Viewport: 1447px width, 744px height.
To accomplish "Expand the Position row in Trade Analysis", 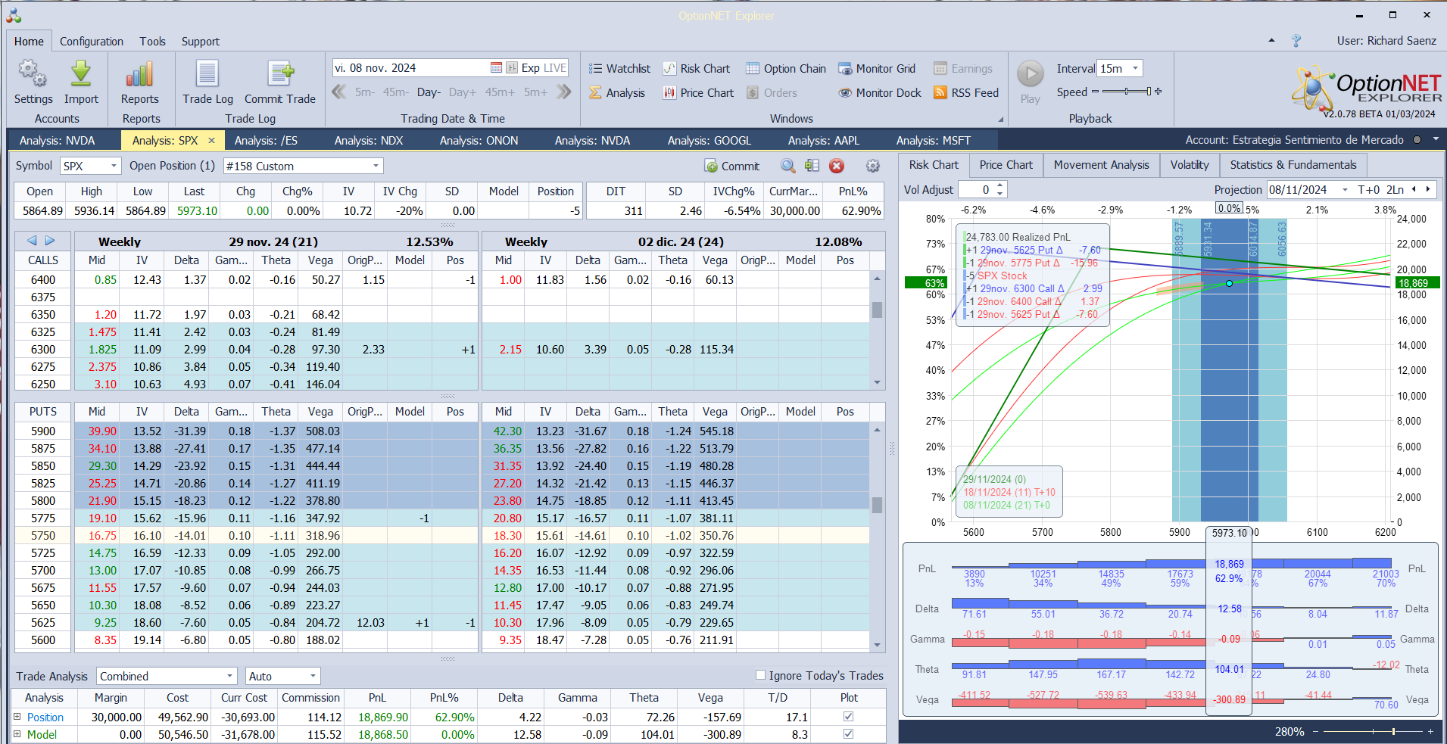I will pos(17,717).
